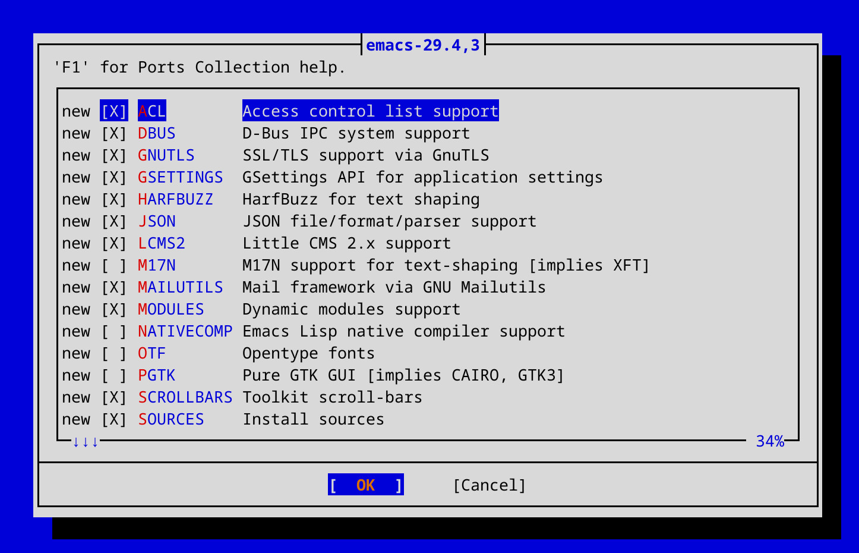The height and width of the screenshot is (553, 859).
Task: Toggle the ACL option checkbox
Action: (114, 111)
